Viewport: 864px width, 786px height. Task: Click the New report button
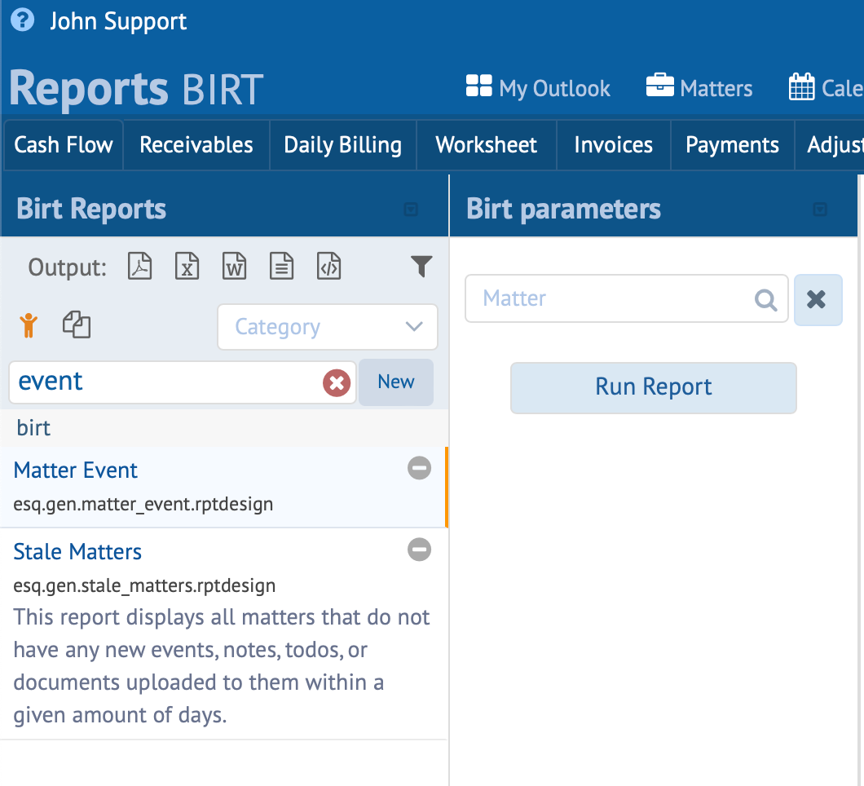click(x=396, y=382)
